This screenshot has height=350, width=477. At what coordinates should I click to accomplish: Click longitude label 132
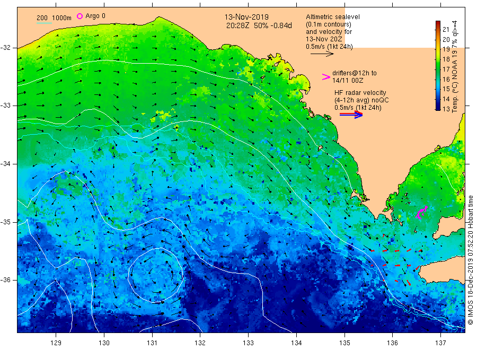200,343
